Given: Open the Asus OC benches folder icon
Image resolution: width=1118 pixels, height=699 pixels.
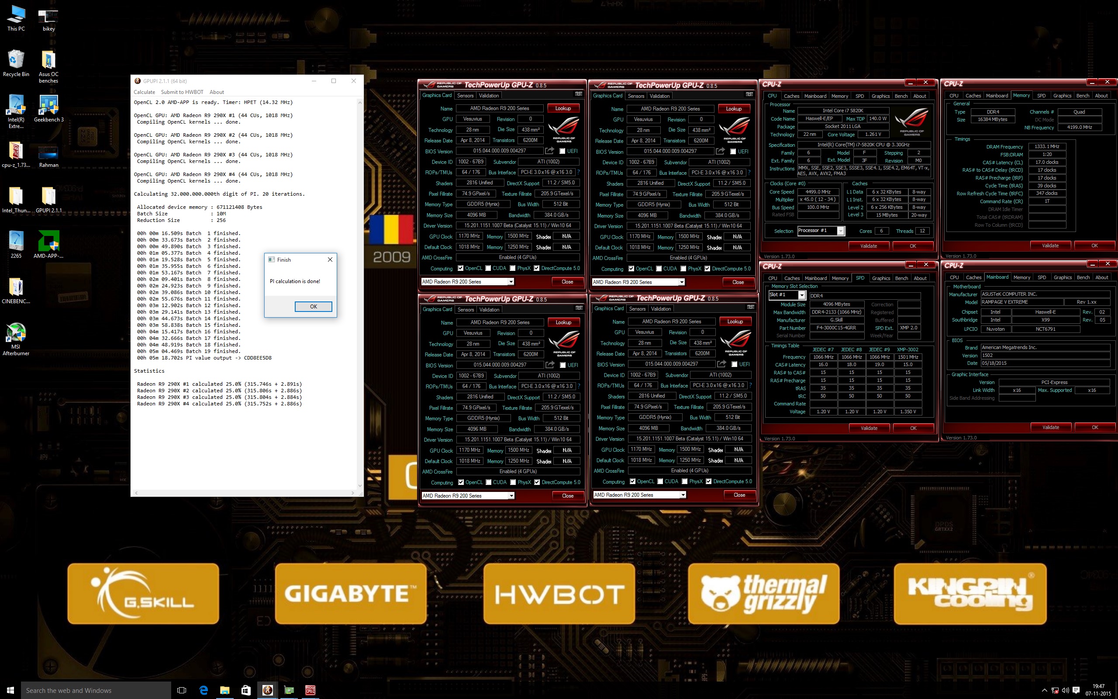Looking at the screenshot, I should pyautogui.click(x=48, y=67).
